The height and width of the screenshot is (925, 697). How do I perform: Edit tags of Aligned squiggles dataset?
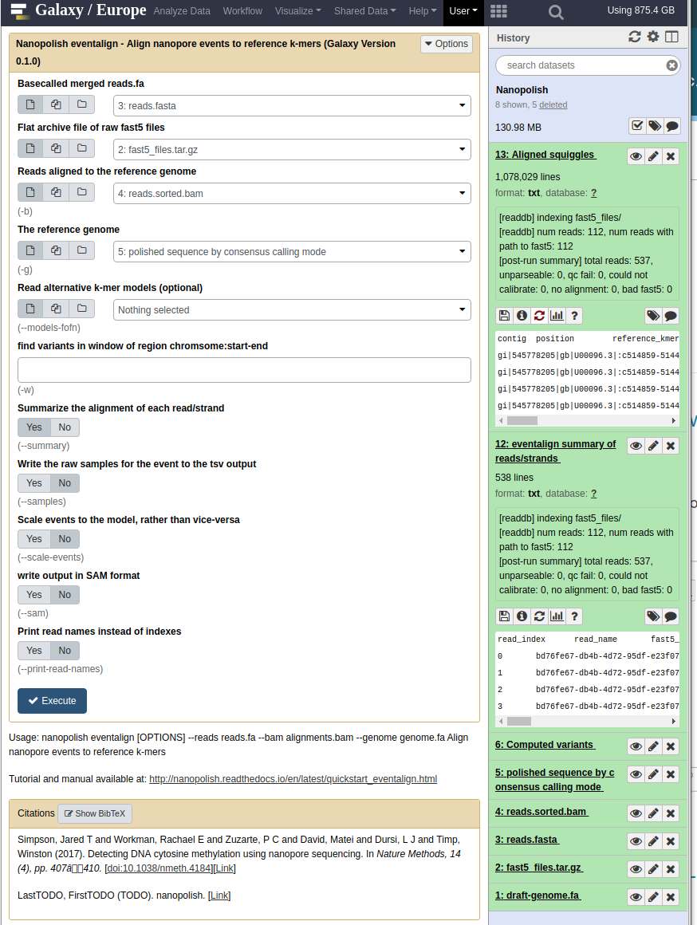click(653, 316)
